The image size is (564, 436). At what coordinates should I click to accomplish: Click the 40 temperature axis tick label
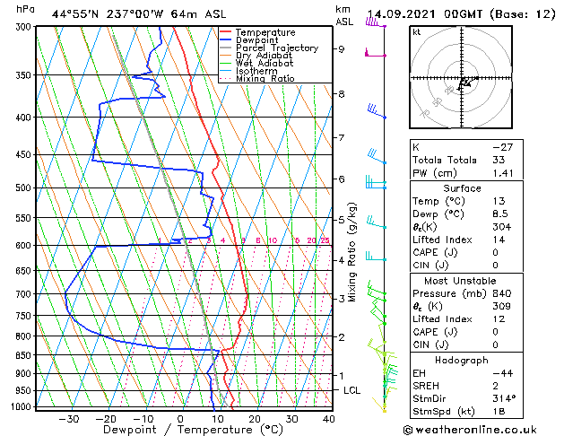pos(329,419)
